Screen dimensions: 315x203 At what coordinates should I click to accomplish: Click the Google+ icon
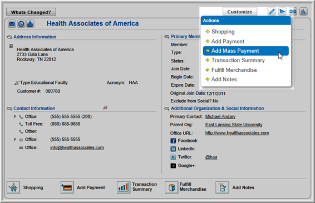coord(173,165)
